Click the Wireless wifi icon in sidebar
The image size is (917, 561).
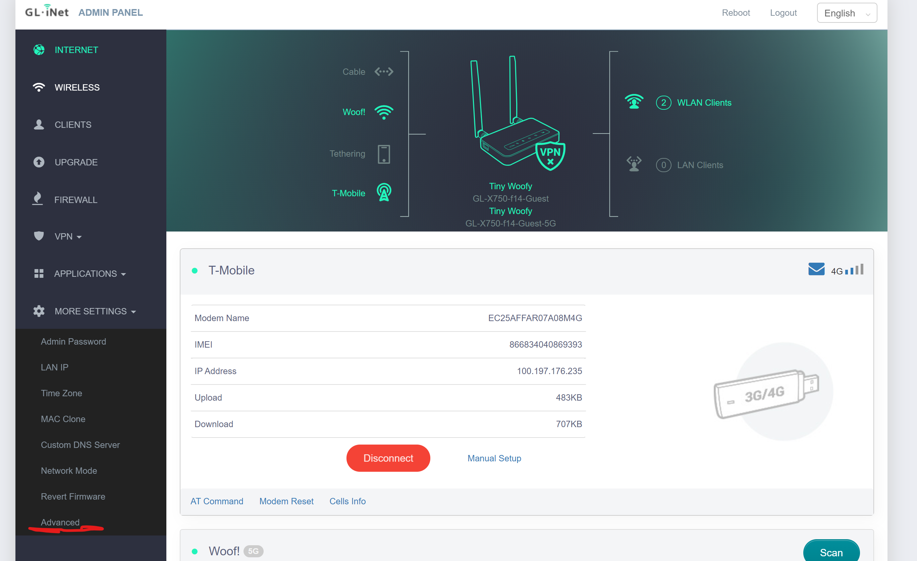pyautogui.click(x=39, y=88)
